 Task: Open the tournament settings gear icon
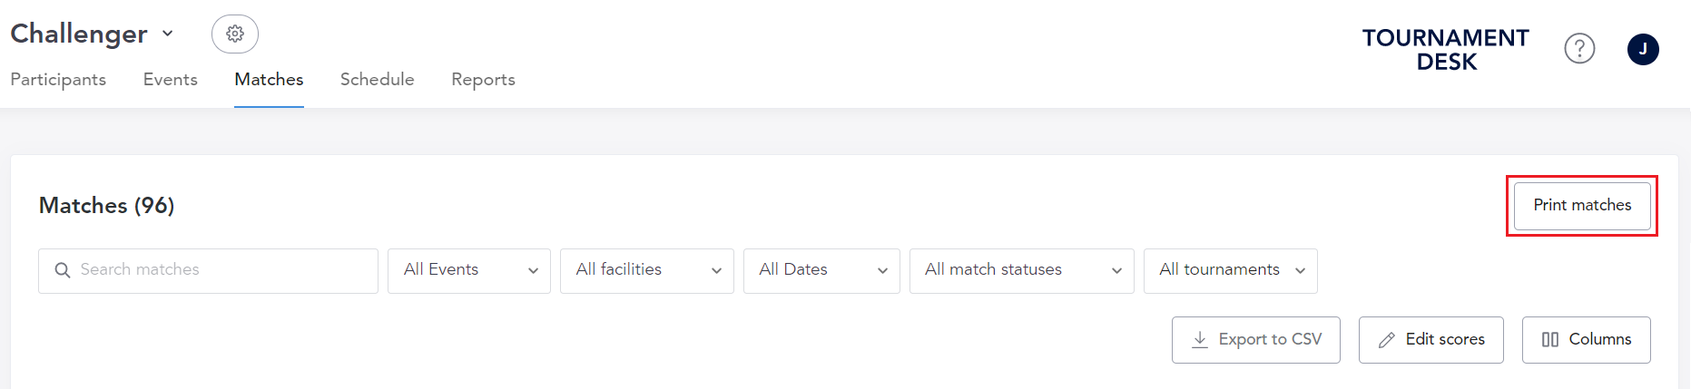click(235, 34)
